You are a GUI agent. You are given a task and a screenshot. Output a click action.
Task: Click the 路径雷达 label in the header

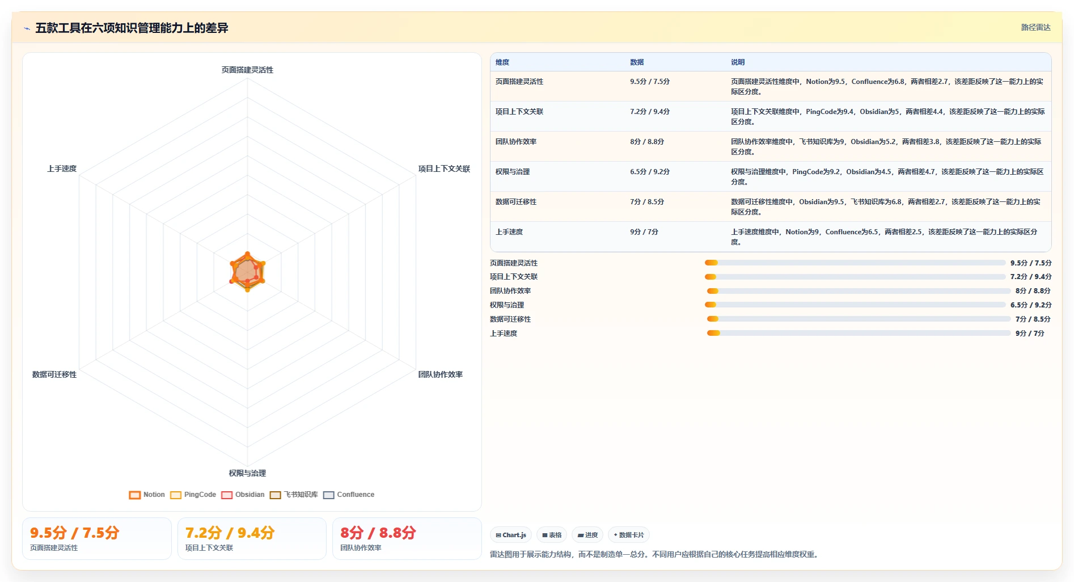click(1035, 27)
